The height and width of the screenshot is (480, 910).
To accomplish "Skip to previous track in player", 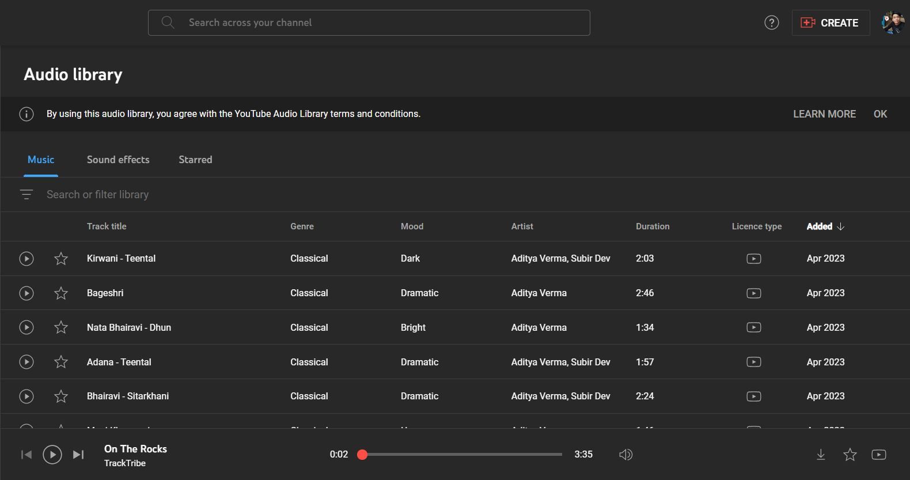I will (26, 455).
